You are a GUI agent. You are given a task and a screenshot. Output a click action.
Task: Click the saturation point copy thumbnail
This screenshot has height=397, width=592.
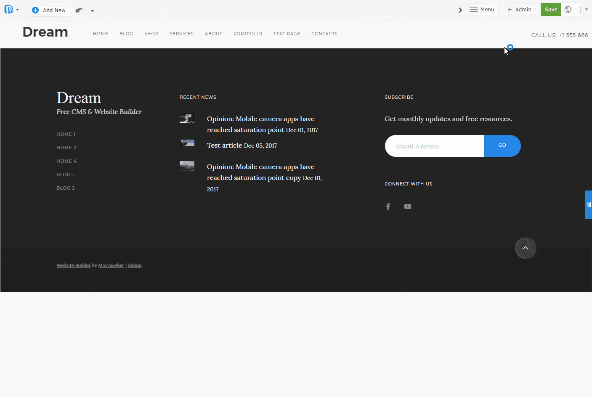tap(187, 166)
